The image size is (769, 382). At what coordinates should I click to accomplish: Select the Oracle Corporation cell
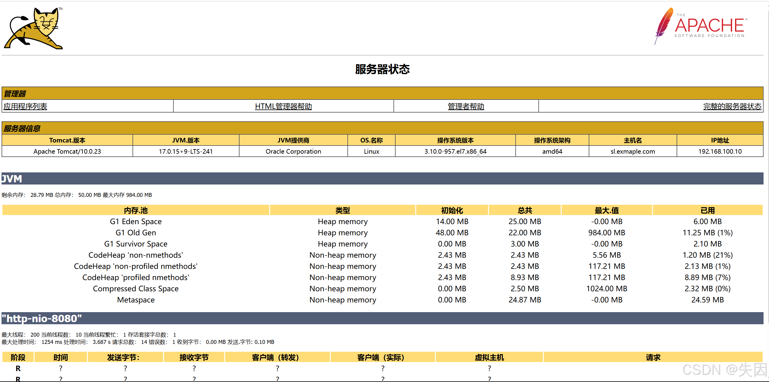coord(293,151)
